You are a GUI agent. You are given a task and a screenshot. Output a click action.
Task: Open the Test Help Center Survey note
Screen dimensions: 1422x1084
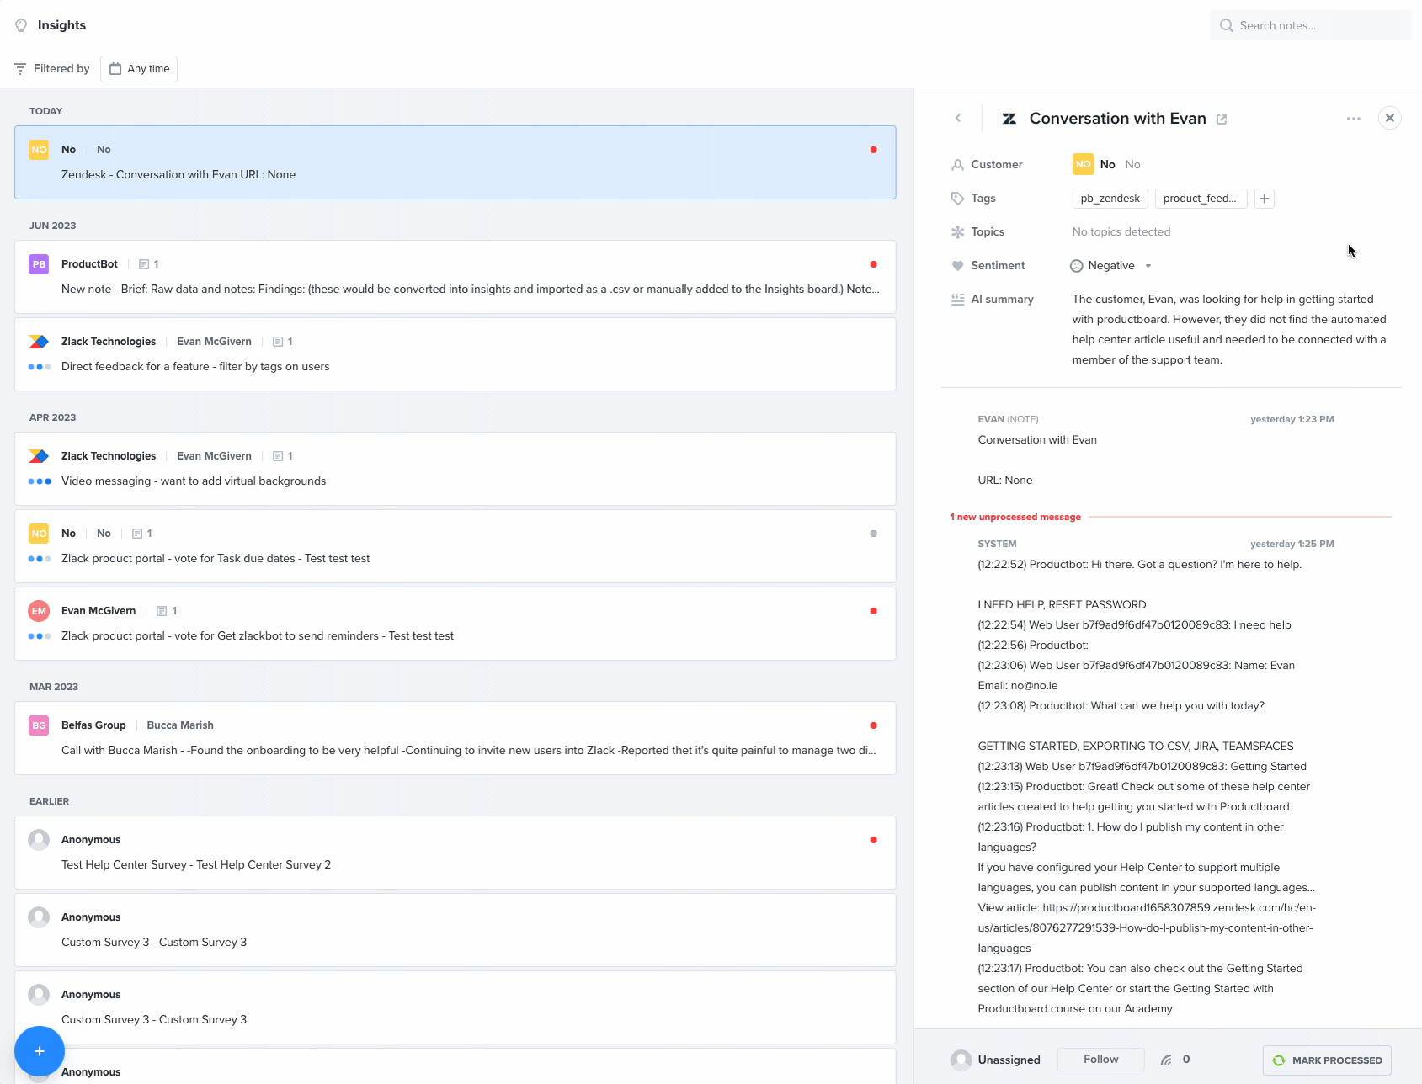pos(455,853)
